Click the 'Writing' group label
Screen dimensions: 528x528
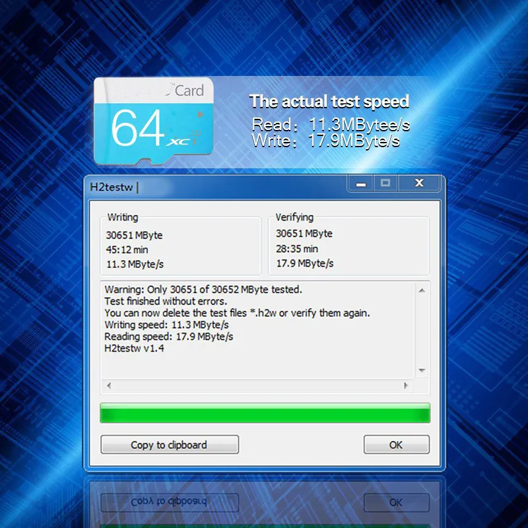point(123,217)
